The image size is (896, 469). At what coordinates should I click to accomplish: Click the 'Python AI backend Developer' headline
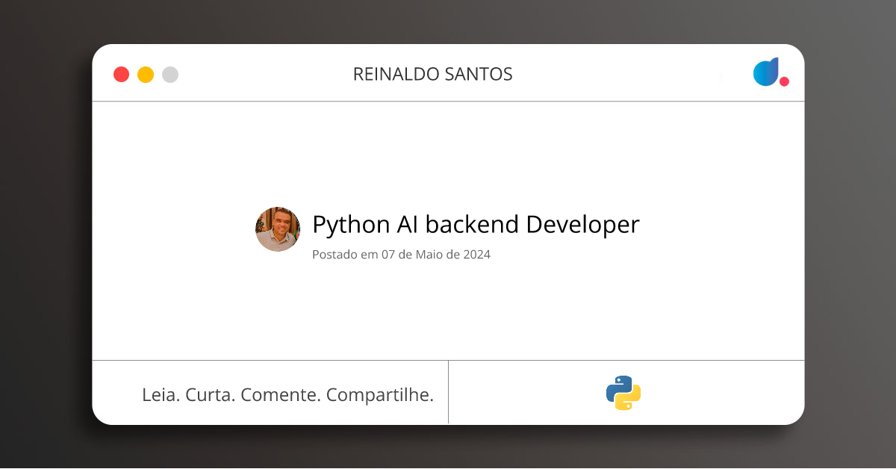tap(476, 224)
